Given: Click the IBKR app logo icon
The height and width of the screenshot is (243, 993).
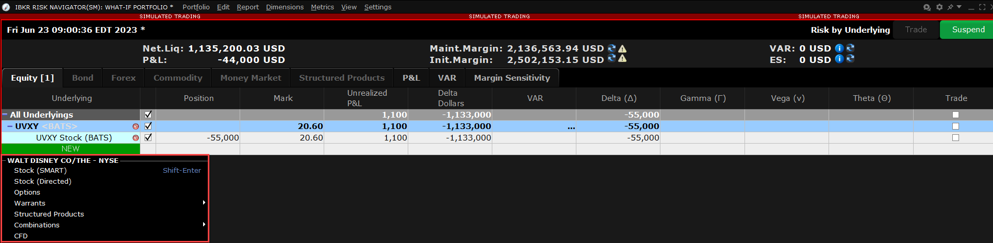Looking at the screenshot, I should click(x=6, y=7).
